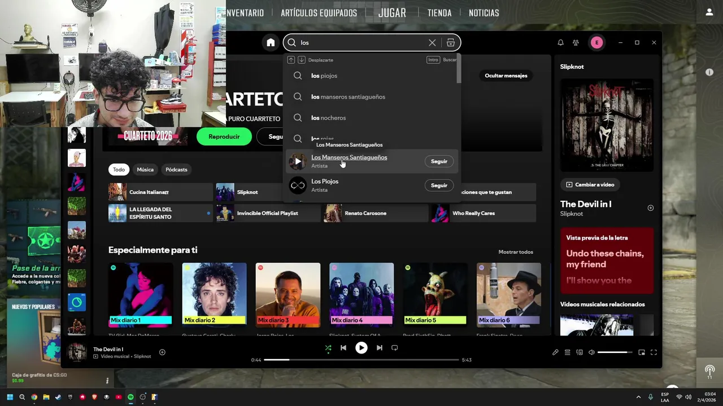Select the Pódcasts filter chip
The height and width of the screenshot is (406, 723).
point(176,169)
